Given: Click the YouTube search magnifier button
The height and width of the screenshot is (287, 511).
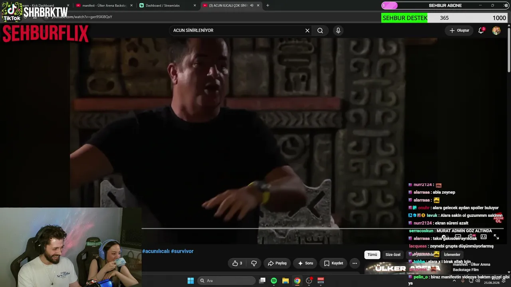Looking at the screenshot, I should click(320, 30).
